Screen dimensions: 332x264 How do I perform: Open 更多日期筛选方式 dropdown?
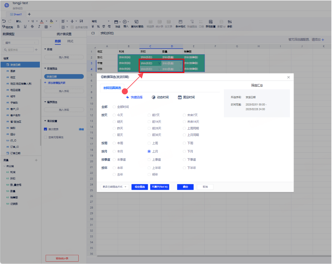coord(114,187)
